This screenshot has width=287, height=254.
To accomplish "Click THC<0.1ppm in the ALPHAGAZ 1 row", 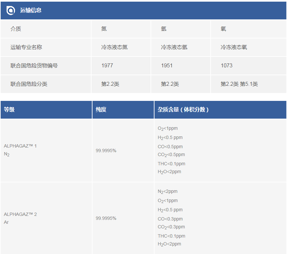I will tap(172, 164).
